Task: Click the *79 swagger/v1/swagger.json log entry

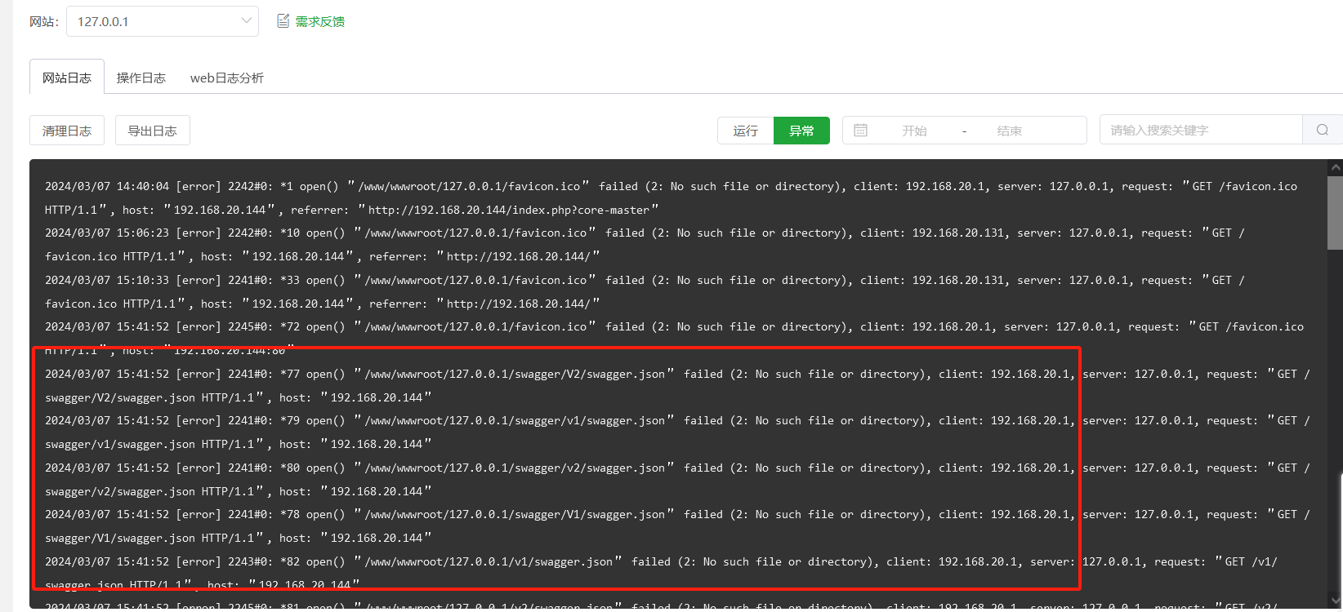Action: (x=677, y=432)
